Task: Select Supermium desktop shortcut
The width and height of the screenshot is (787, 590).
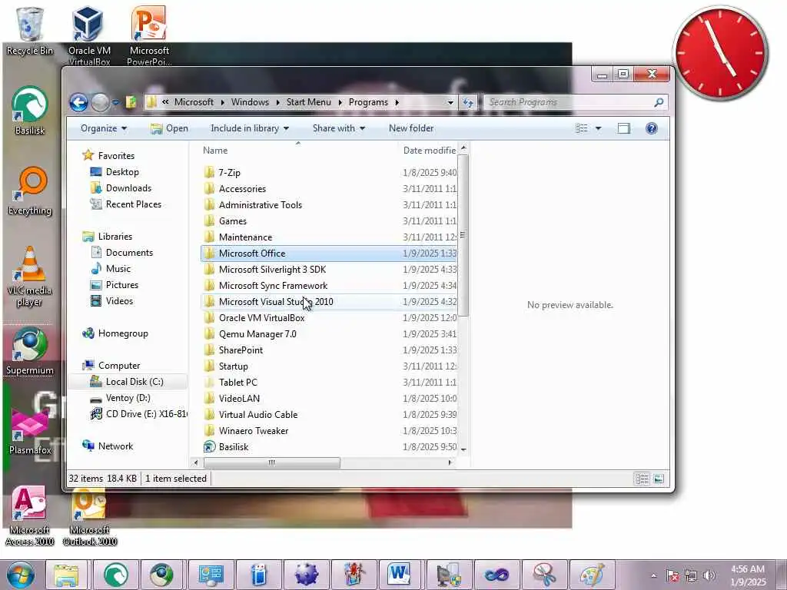Action: 30,351
